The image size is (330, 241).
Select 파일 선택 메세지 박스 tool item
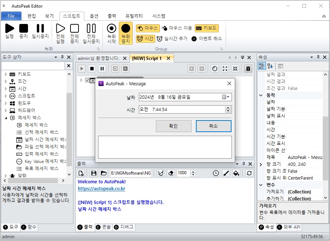(41, 147)
